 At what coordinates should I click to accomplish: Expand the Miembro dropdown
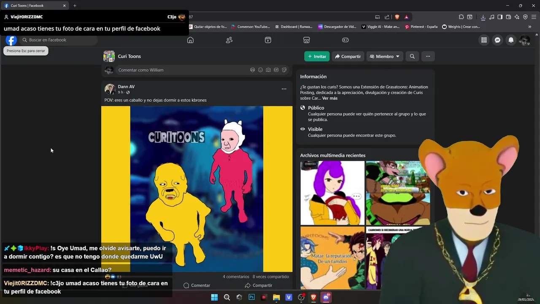pos(384,57)
